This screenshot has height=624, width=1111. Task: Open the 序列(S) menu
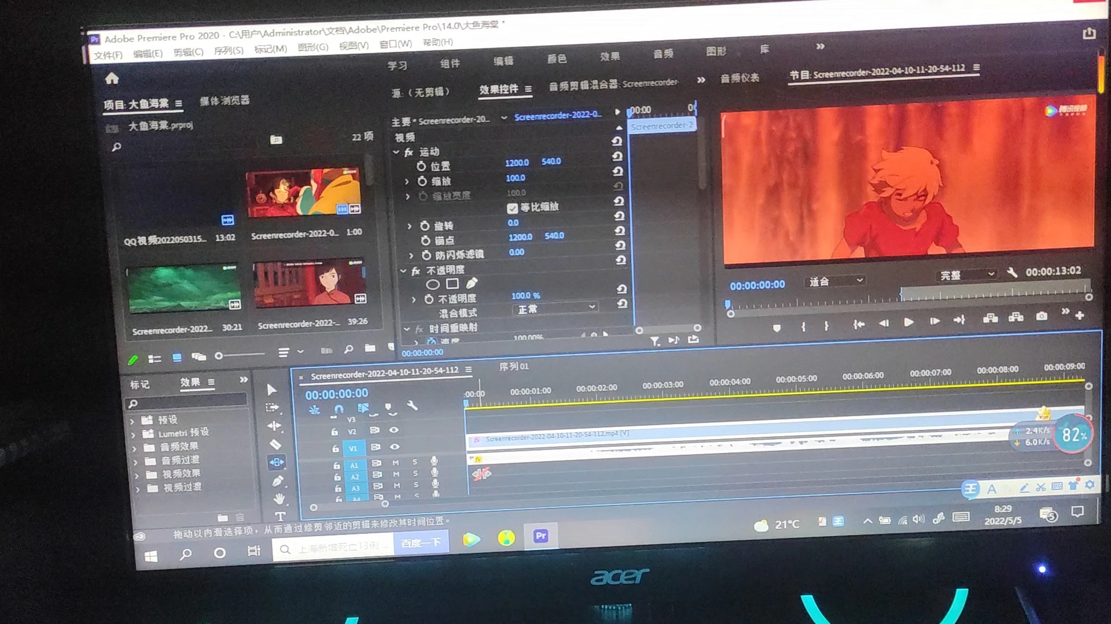pos(229,51)
